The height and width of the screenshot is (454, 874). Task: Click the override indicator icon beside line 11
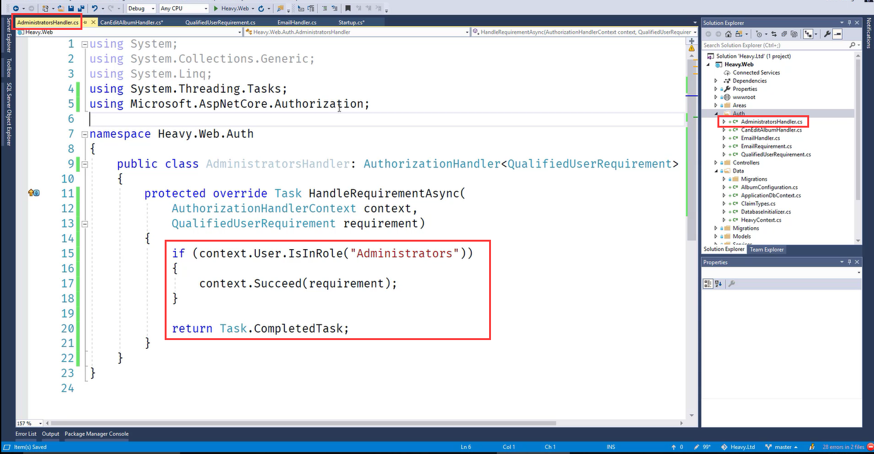coord(34,193)
